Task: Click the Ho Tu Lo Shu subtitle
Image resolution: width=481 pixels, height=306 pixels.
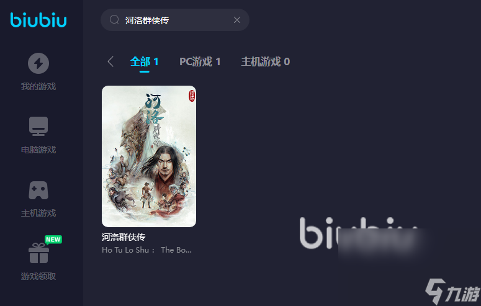Action: [146, 250]
